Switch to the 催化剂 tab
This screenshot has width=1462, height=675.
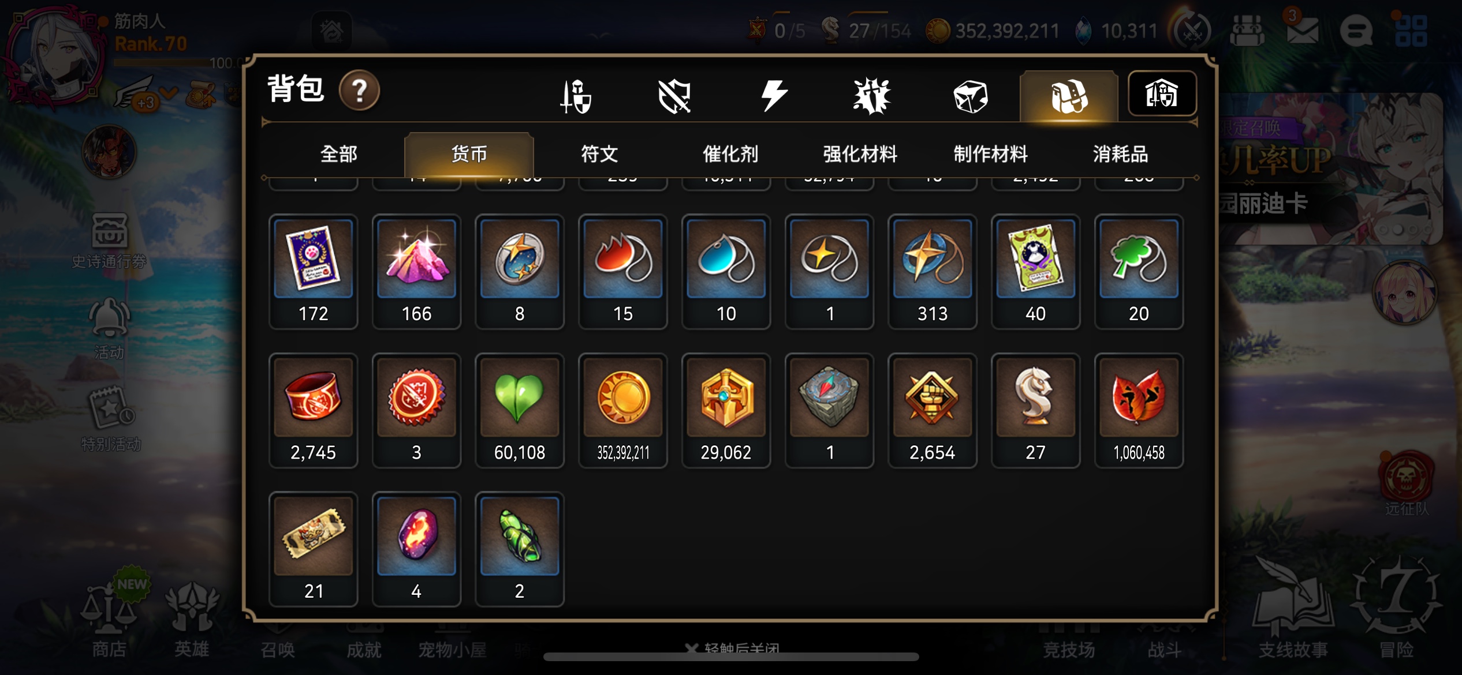point(730,154)
